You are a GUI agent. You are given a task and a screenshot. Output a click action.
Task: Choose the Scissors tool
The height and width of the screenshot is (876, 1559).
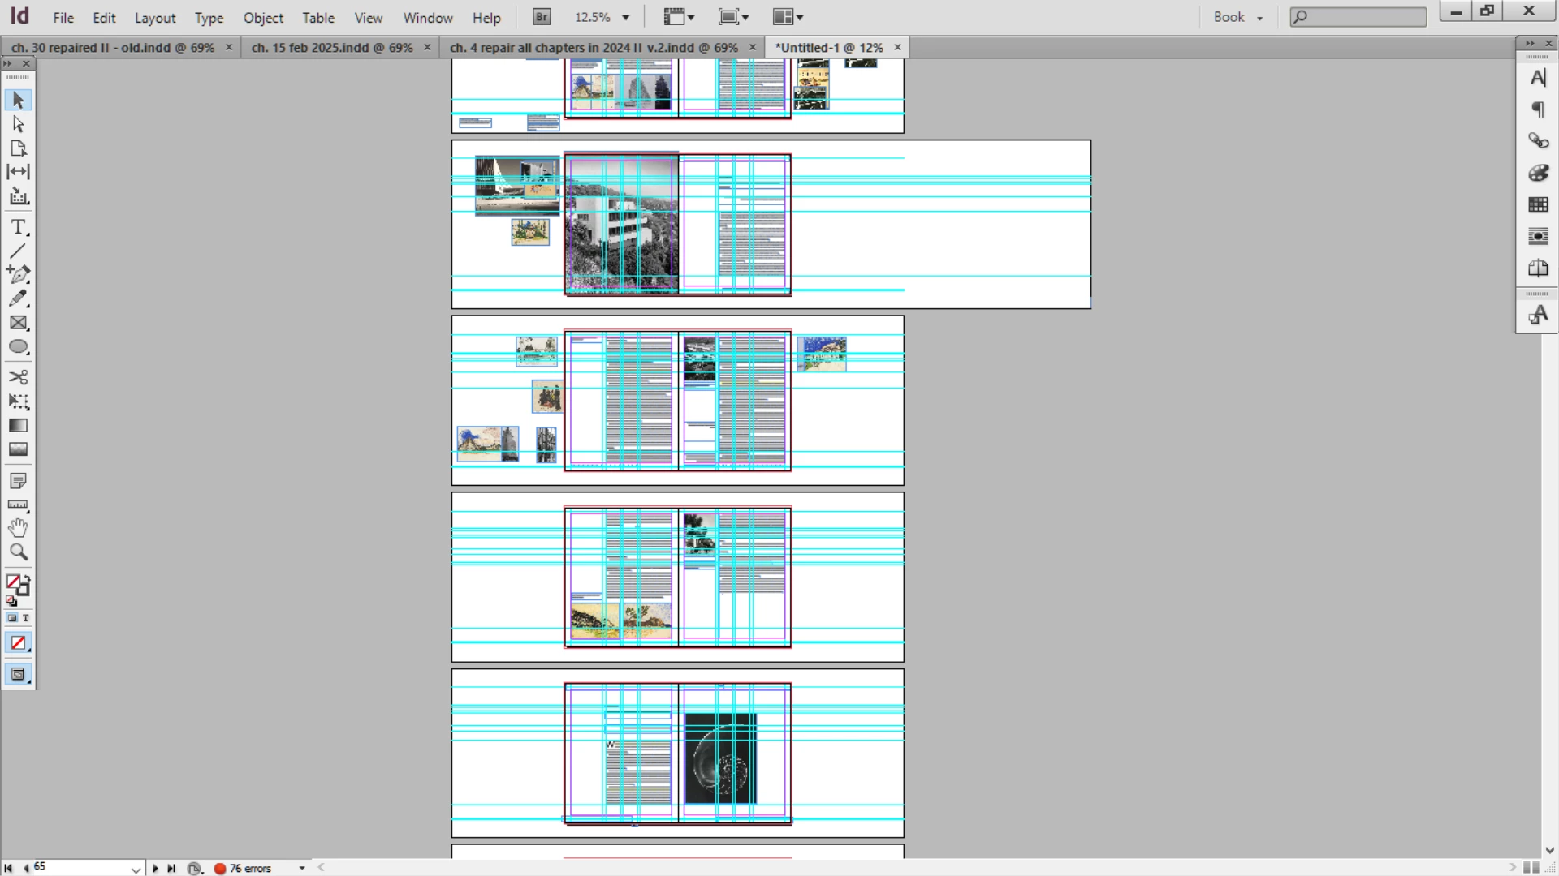pyautogui.click(x=18, y=377)
